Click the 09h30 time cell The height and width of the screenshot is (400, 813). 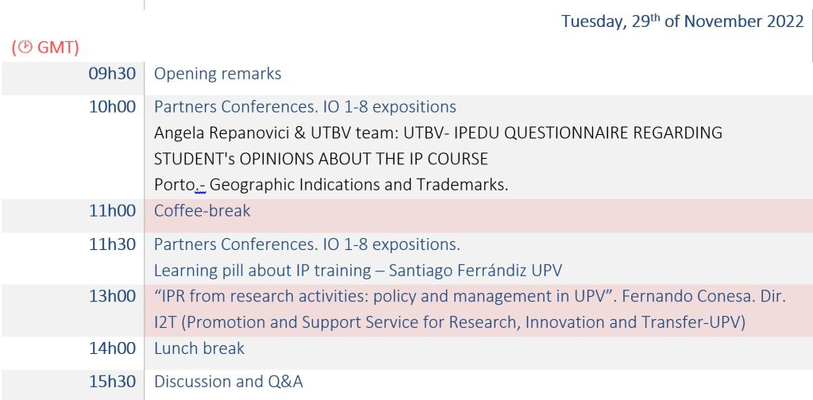tap(112, 74)
